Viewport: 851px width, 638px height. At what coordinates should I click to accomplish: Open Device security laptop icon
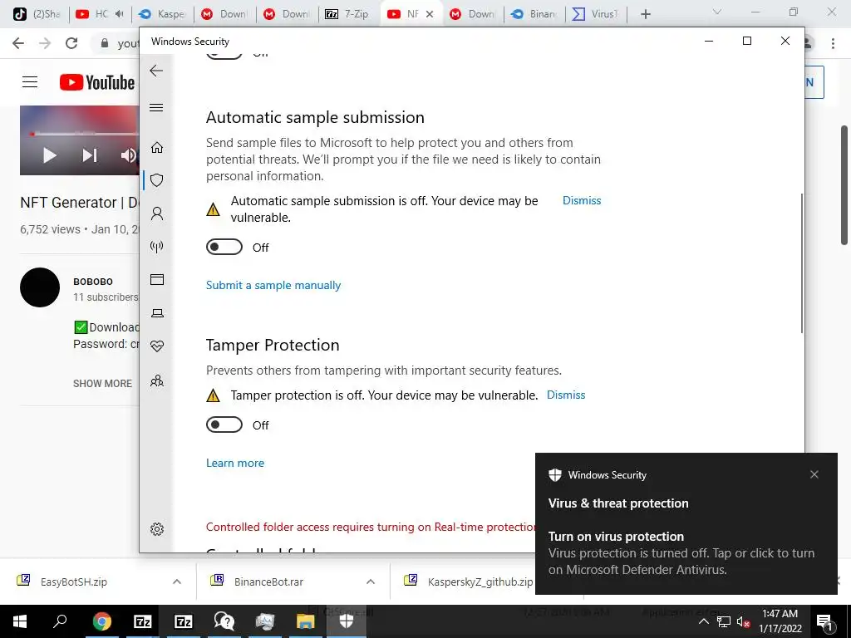click(157, 313)
